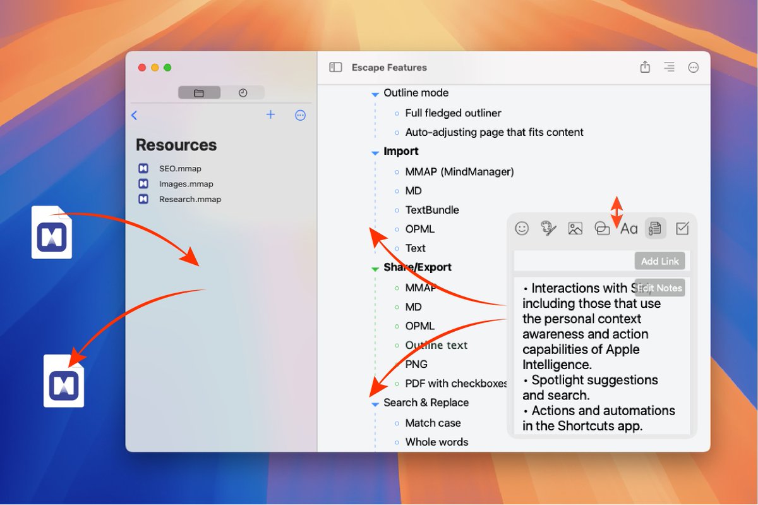The height and width of the screenshot is (505, 758).
Task: Click the checkbox/task icon in the popup
Action: [682, 229]
